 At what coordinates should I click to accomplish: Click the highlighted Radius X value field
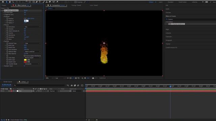pyautogui.click(x=26, y=21)
